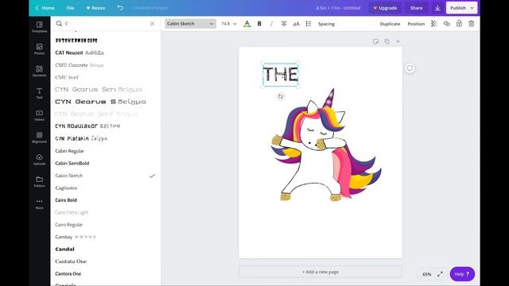
Task: Duplicate the selected text element
Action: click(x=390, y=24)
